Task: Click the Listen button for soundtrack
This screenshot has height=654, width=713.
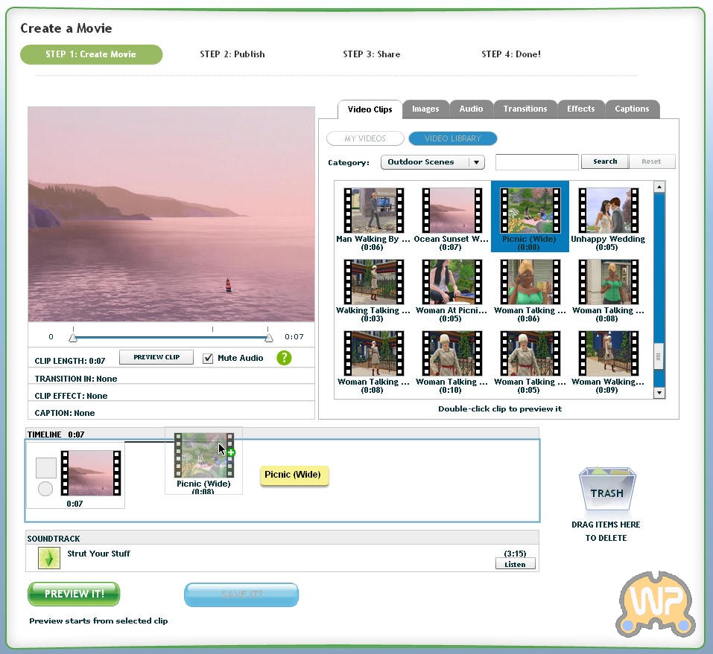Action: (515, 564)
